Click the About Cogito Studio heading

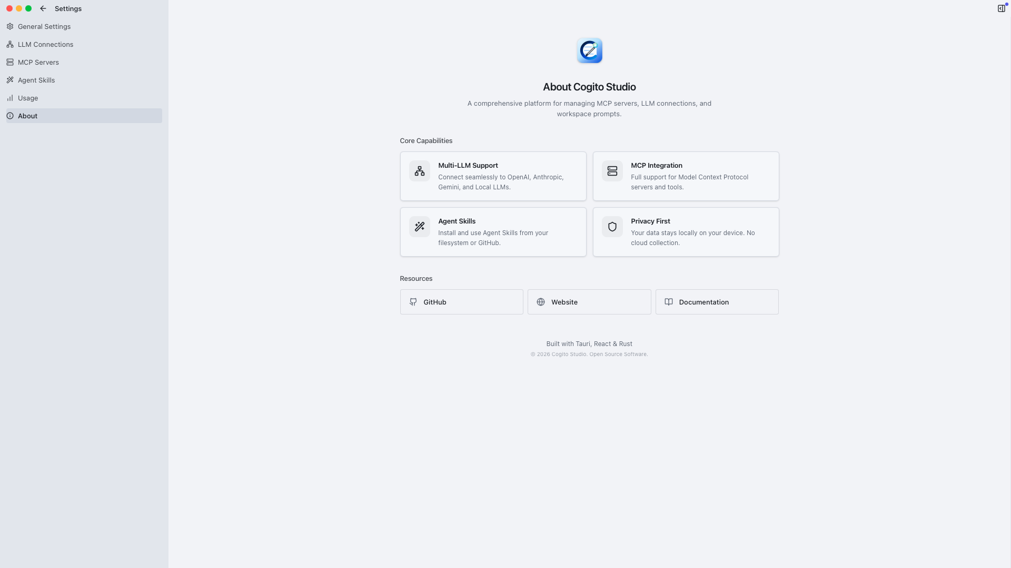589,87
